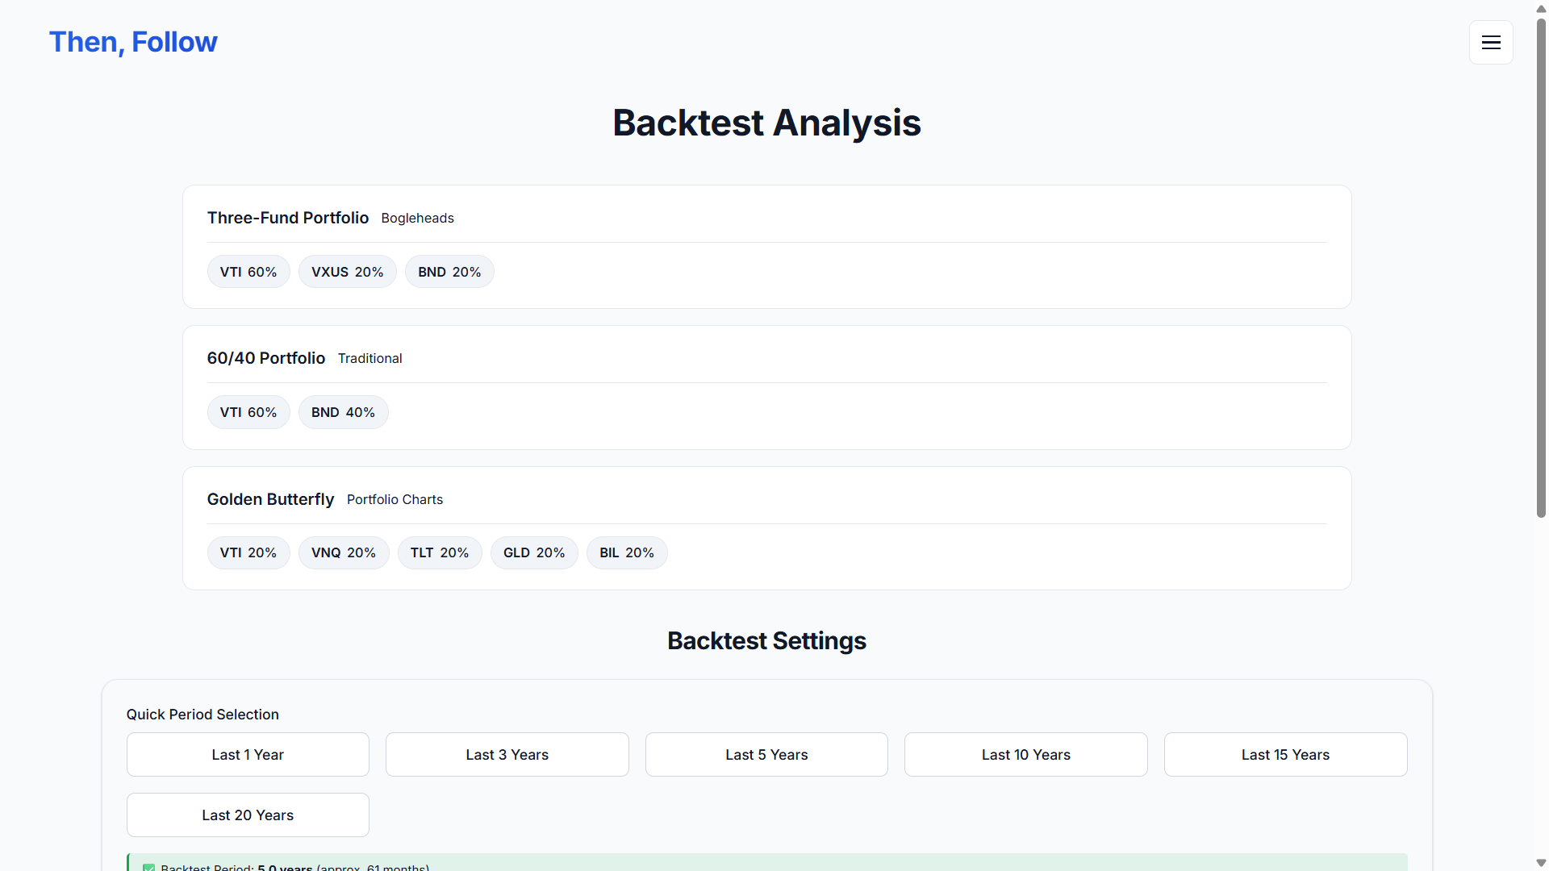Select the GLD 20% pill in Golden Butterfly
1549x871 pixels.
pos(534,552)
